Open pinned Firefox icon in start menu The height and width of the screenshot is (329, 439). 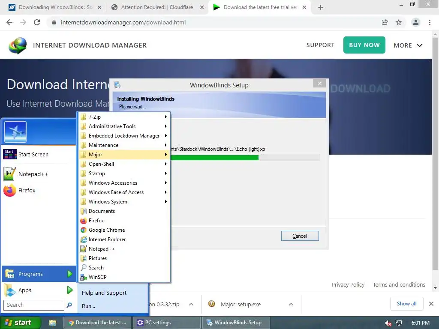[x=10, y=191]
